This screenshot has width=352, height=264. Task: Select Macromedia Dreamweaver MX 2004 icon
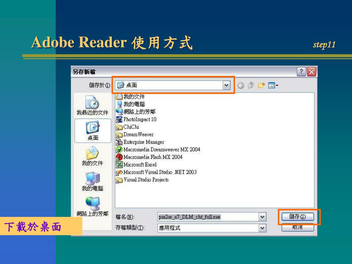[x=119, y=150]
